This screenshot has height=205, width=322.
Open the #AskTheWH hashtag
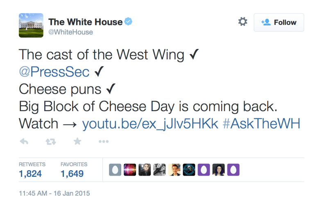tap(261, 124)
